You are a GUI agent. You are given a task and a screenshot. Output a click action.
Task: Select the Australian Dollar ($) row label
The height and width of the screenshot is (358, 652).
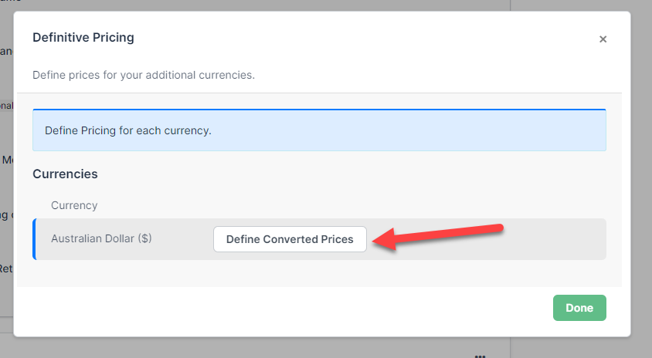[x=101, y=239]
